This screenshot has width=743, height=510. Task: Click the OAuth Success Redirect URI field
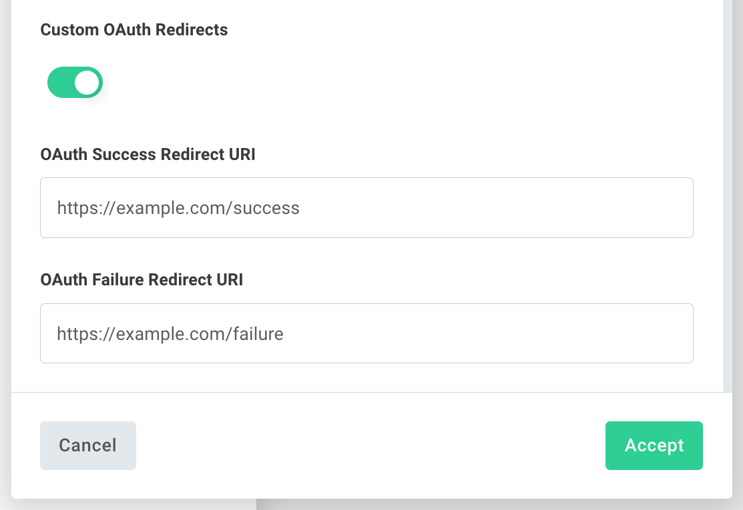coord(366,207)
